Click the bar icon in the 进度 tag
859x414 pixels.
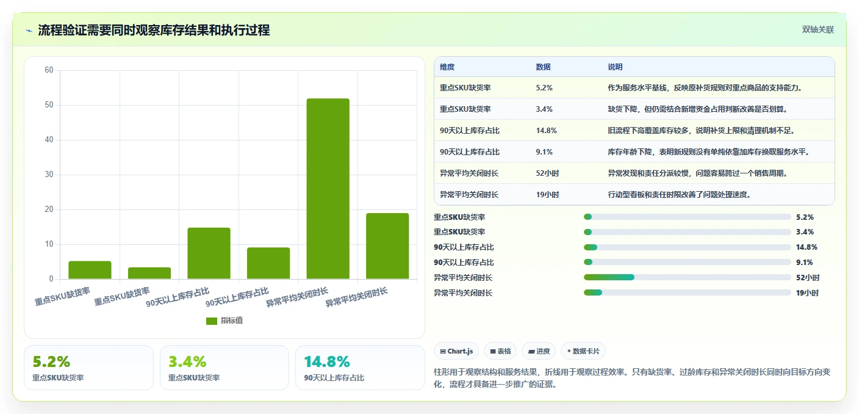pos(531,351)
